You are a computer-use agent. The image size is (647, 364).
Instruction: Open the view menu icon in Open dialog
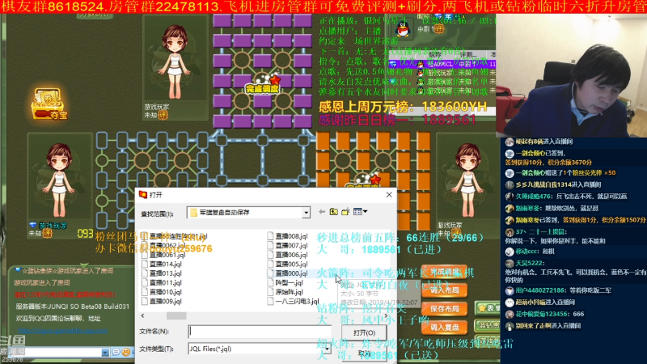pos(360,212)
